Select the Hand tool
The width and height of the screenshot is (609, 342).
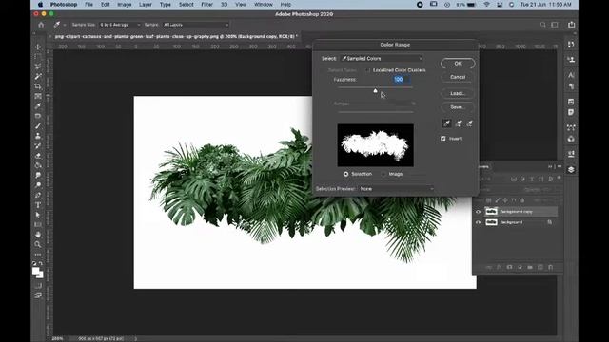point(38,235)
